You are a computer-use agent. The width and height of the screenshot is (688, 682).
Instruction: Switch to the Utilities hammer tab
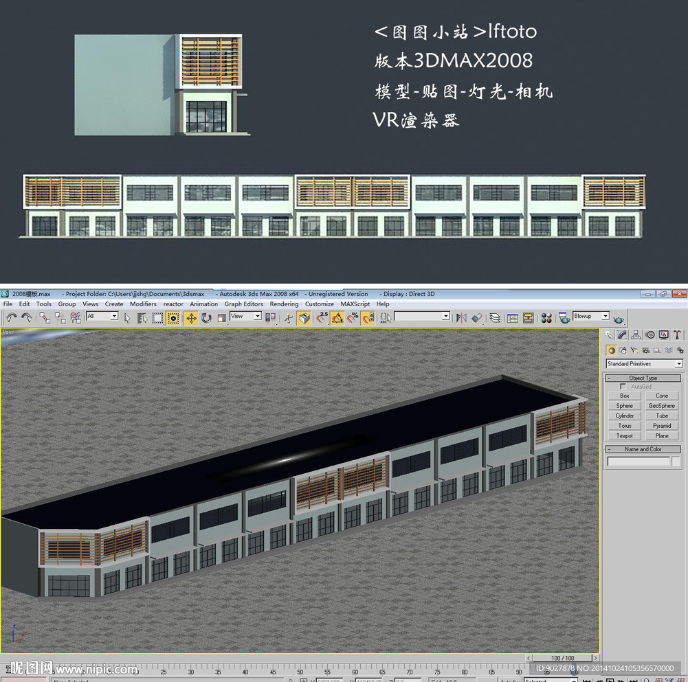click(677, 335)
